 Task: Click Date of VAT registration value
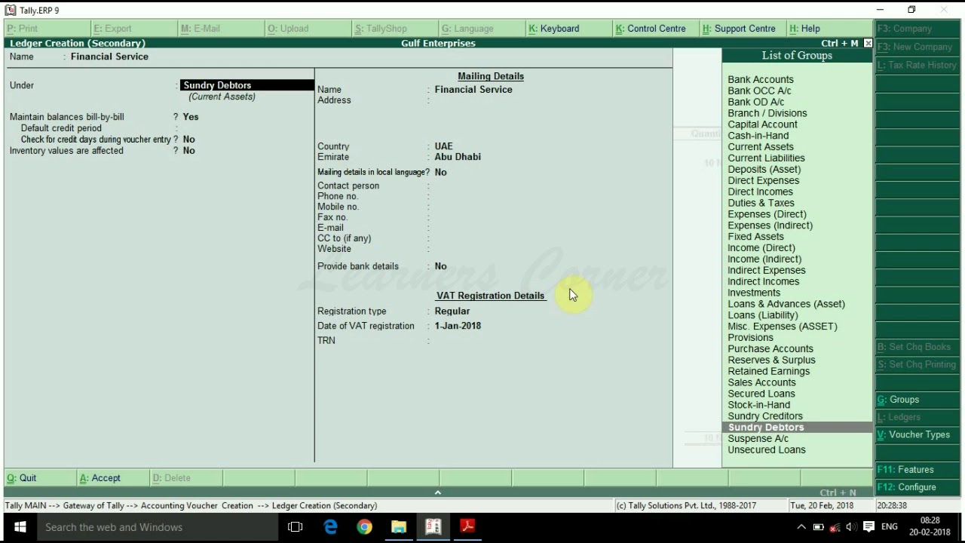tap(457, 326)
